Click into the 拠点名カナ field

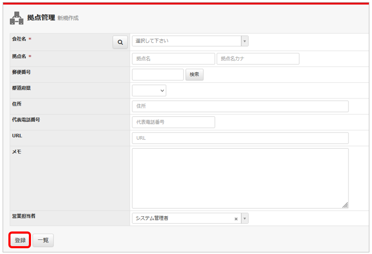(258, 59)
